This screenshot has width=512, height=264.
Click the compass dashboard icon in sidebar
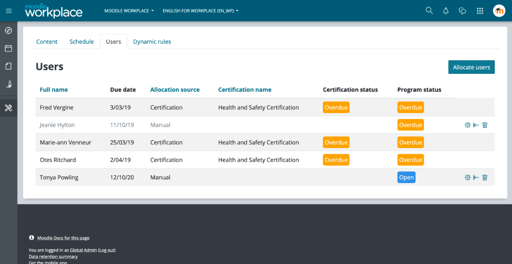(9, 31)
